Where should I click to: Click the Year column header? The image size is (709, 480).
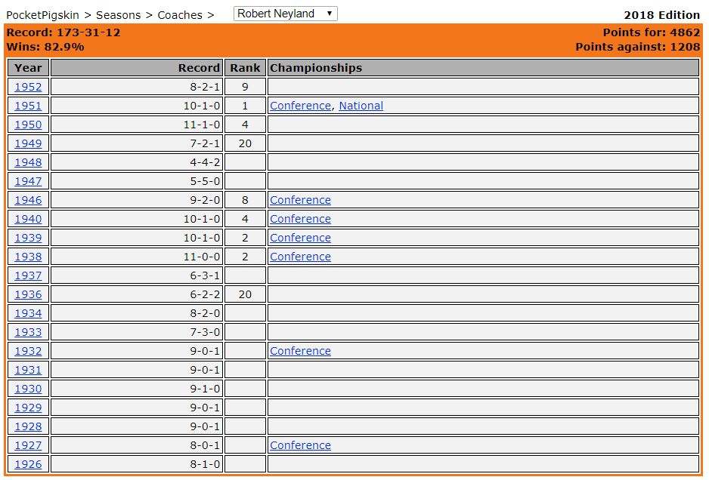coord(28,68)
